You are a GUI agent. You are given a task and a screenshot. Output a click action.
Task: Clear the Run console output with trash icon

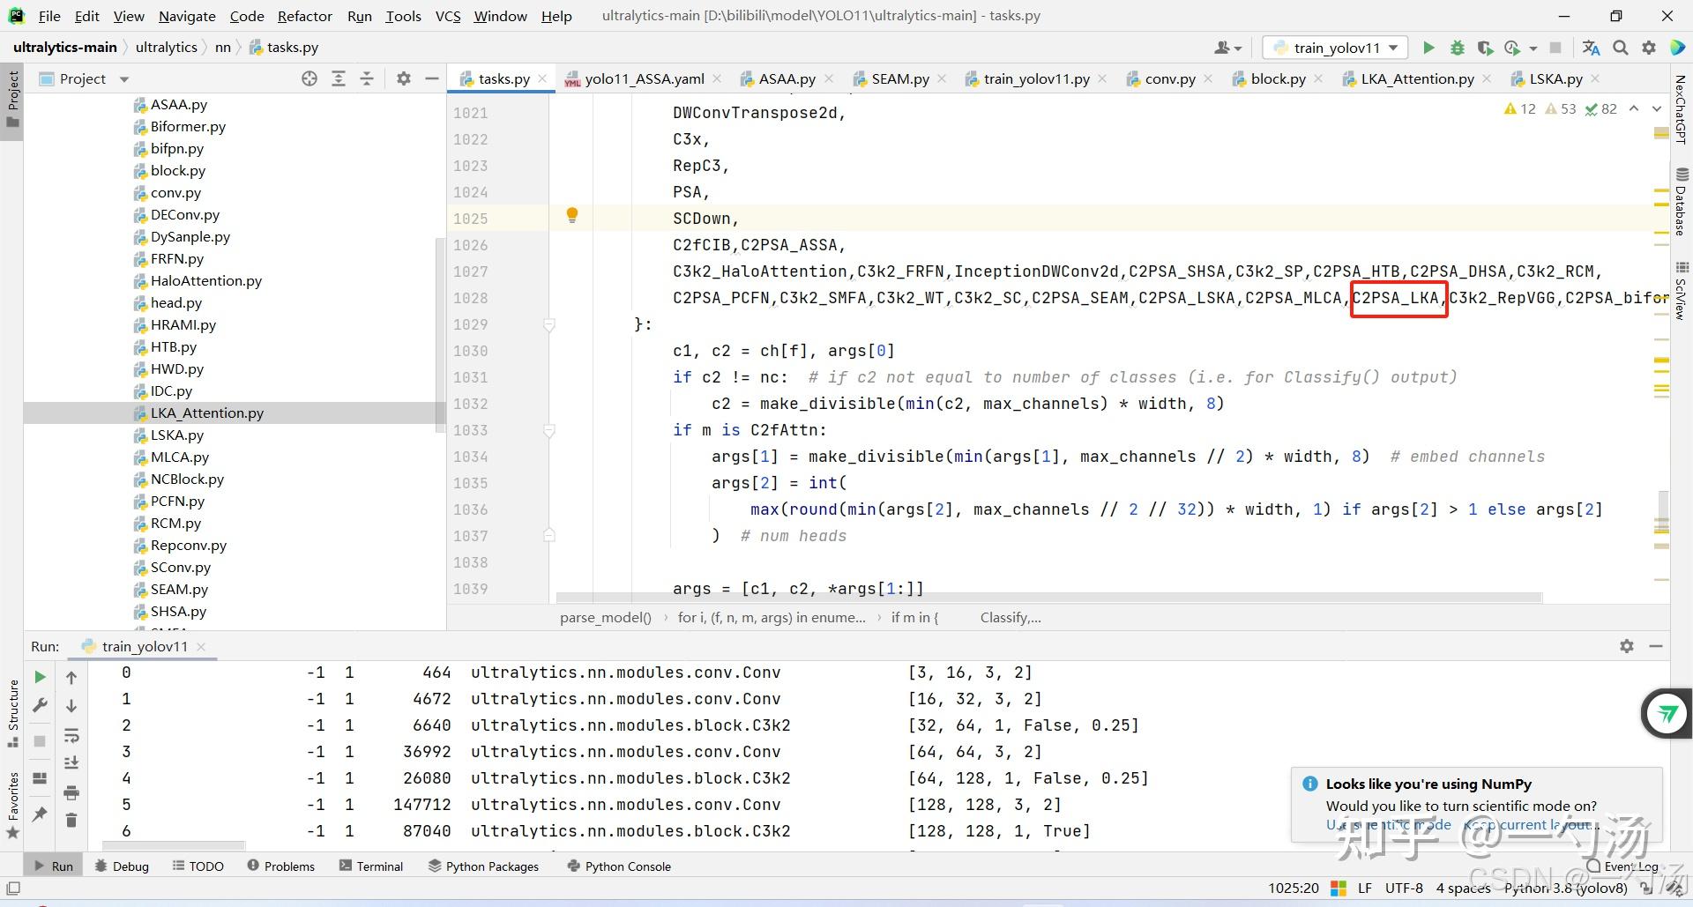(x=71, y=822)
